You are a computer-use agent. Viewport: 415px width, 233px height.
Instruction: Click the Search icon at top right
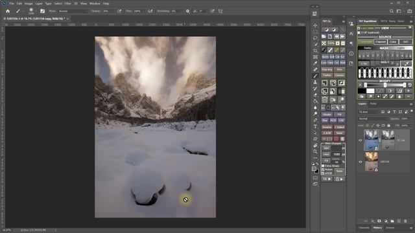click(x=391, y=11)
